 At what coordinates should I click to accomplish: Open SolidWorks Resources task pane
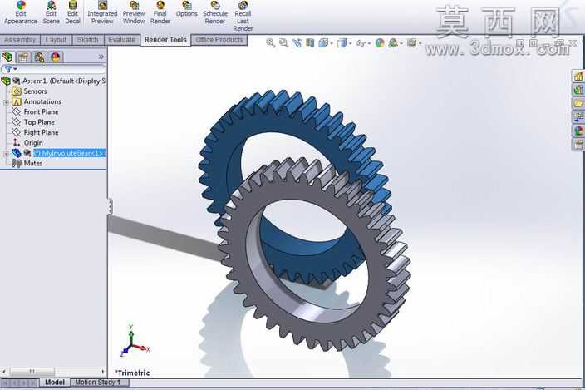[x=578, y=77]
